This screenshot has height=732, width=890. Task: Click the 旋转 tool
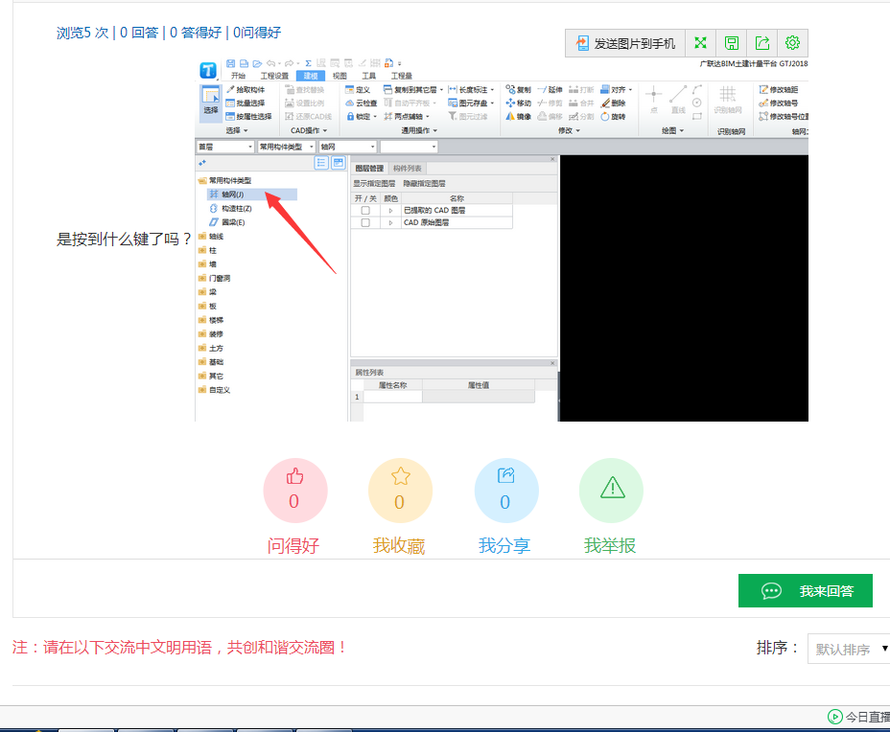[613, 116]
